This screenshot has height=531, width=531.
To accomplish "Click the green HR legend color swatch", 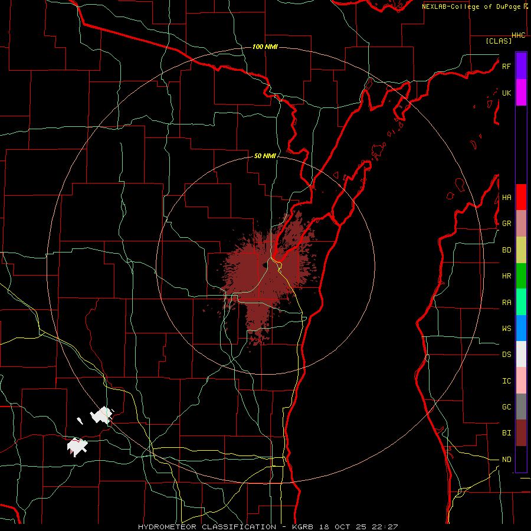I will pyautogui.click(x=521, y=276).
